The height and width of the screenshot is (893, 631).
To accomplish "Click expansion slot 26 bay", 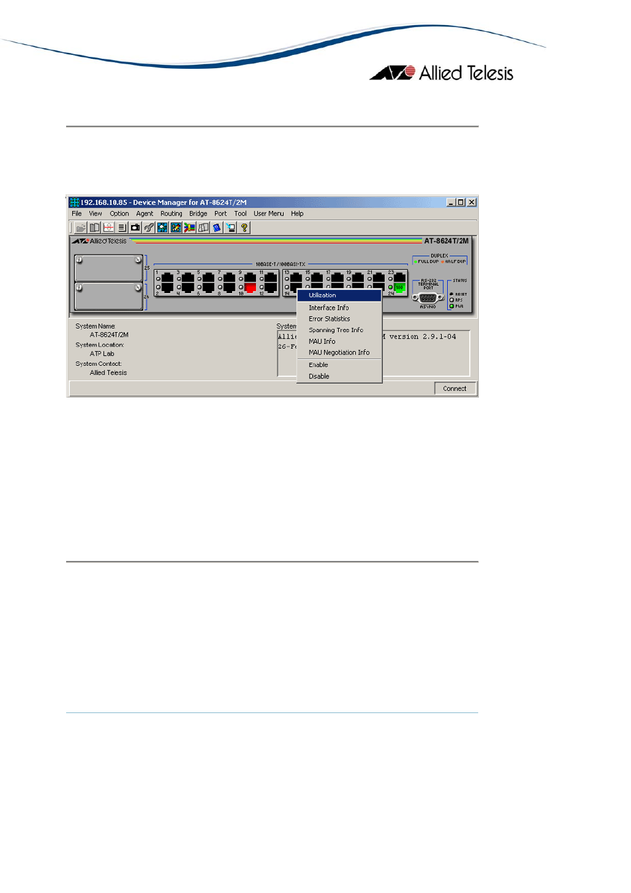I will (x=108, y=296).
